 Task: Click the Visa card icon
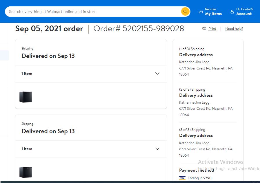click(x=182, y=178)
